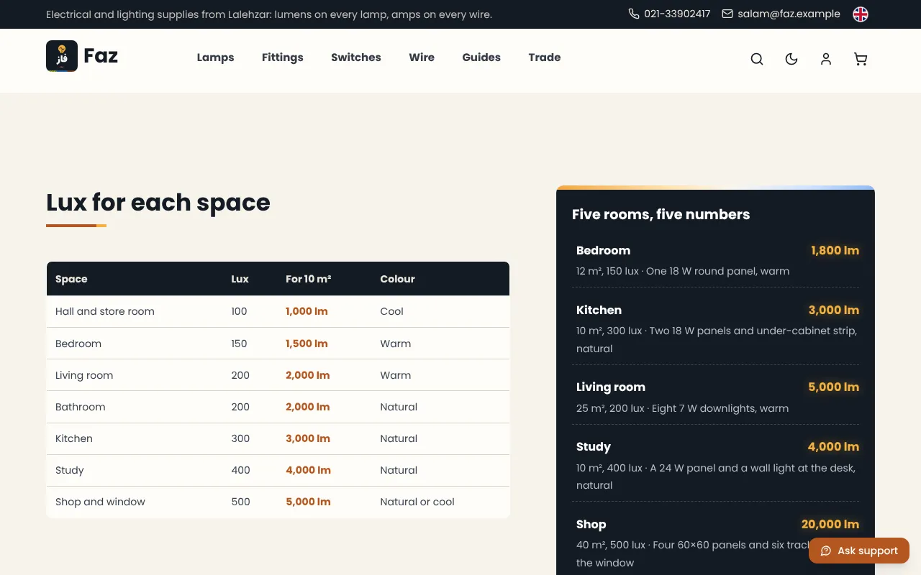Image resolution: width=921 pixels, height=575 pixels.
Task: Navigate to Guides
Action: tap(481, 57)
